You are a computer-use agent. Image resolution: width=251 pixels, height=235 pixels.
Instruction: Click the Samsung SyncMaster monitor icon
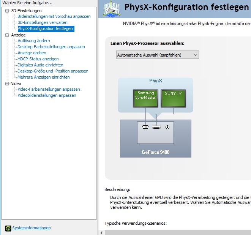coord(145,98)
